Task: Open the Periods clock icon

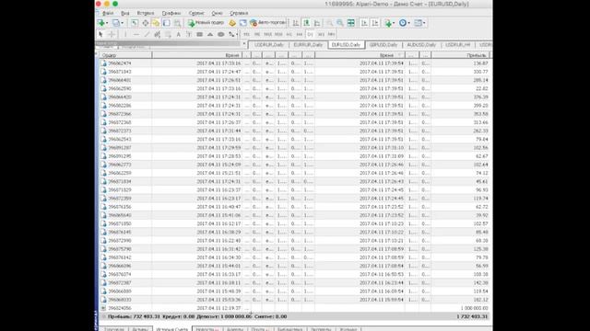Action: (403, 23)
